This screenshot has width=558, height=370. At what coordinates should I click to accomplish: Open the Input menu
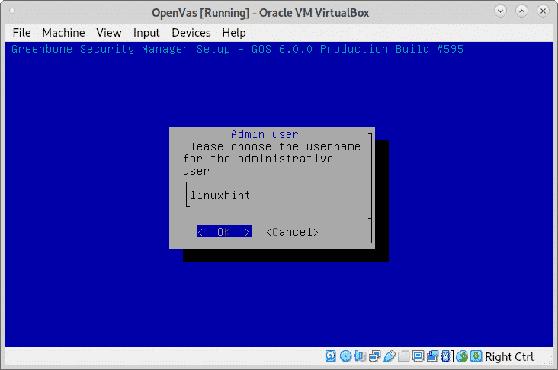[146, 33]
